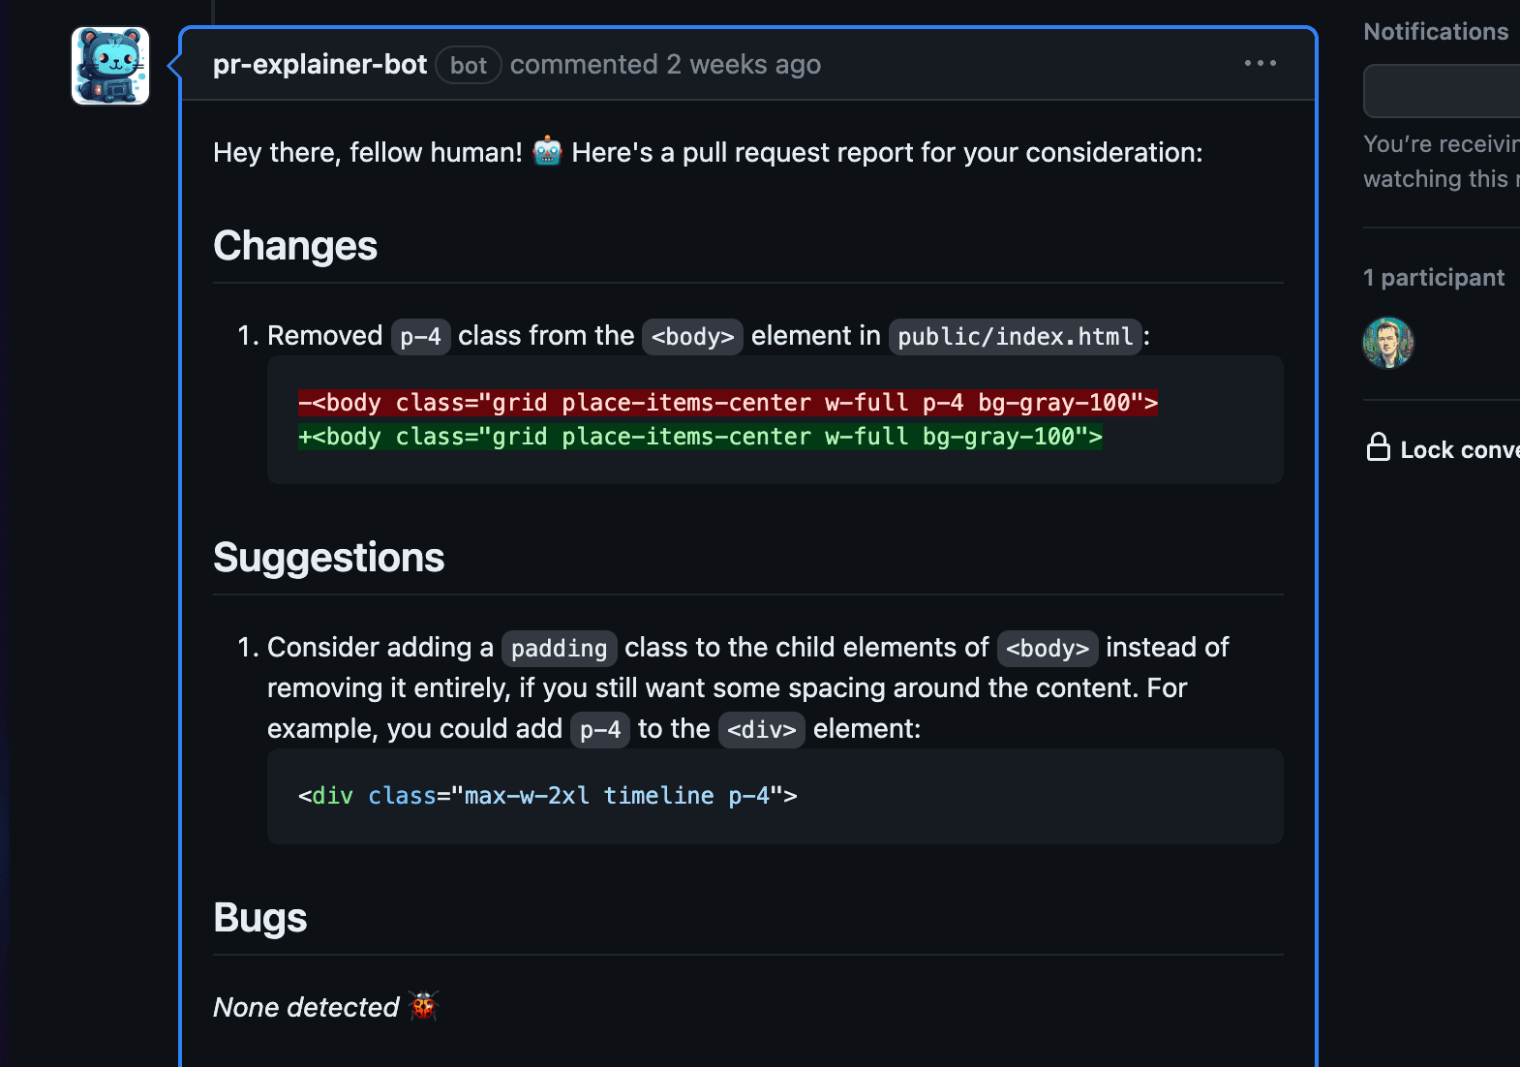Click the Lock conversation link text
Screen dimensions: 1520x1067
[x=1460, y=450]
